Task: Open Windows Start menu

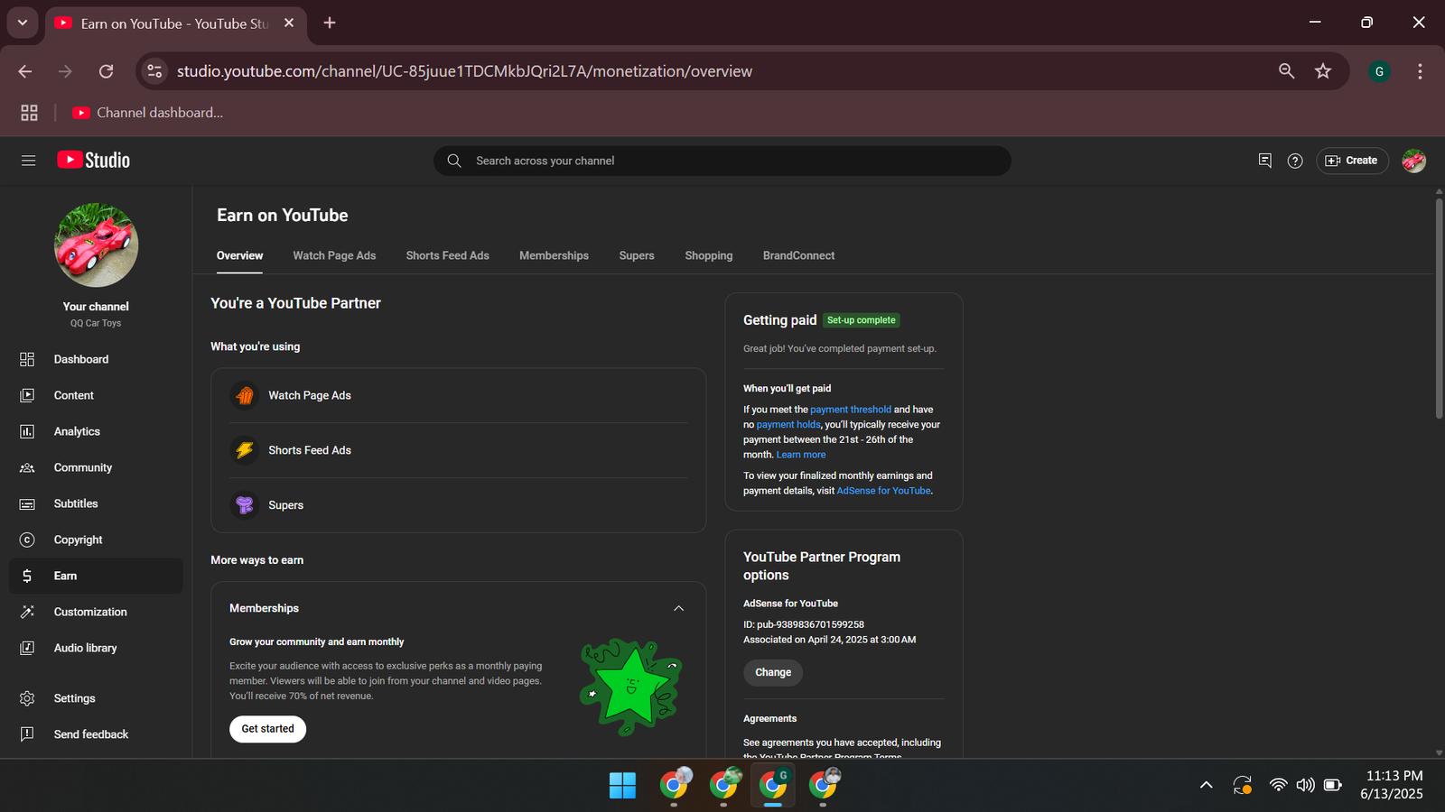Action: 622,785
